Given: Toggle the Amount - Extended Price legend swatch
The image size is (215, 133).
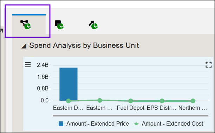Looking at the screenshot, I should point(61,124).
